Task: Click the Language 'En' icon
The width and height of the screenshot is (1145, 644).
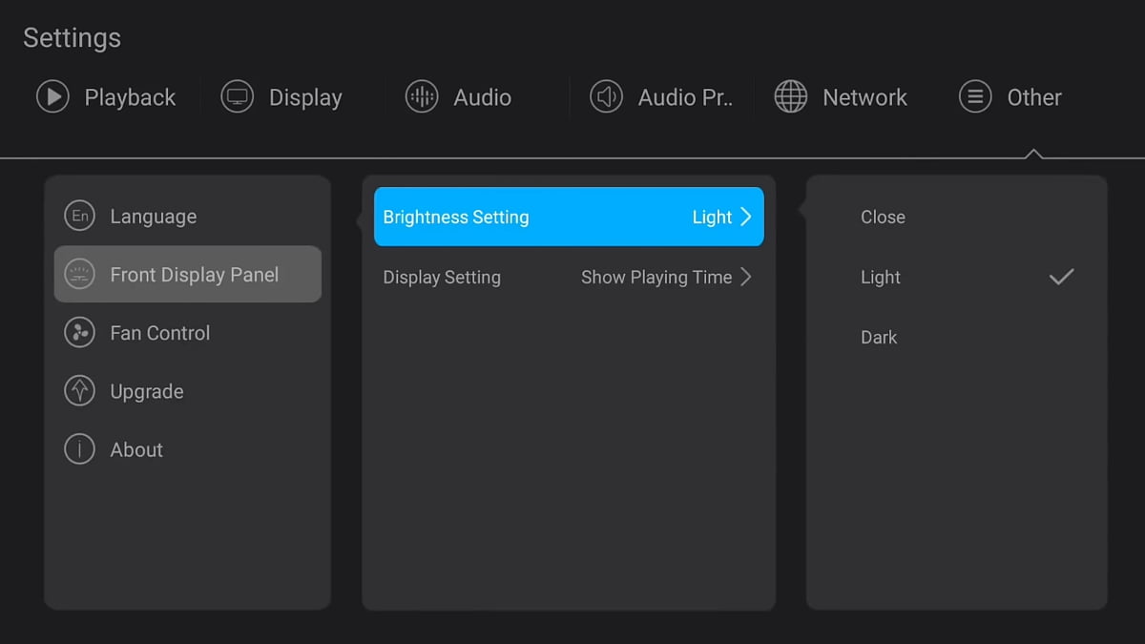Action: tap(80, 217)
